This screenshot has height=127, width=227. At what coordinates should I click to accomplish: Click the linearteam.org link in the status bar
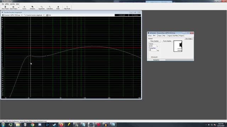coord(38,121)
